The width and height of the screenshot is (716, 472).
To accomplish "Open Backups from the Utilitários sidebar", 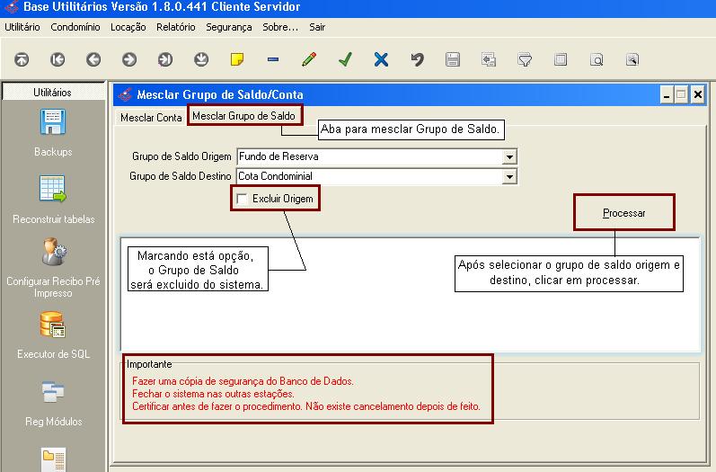I will point(53,133).
